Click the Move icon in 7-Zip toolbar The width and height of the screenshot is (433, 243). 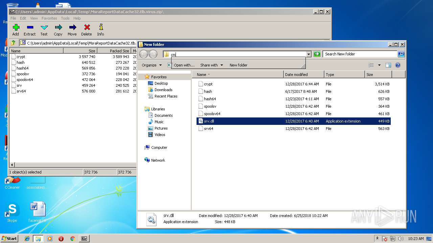coord(72,30)
